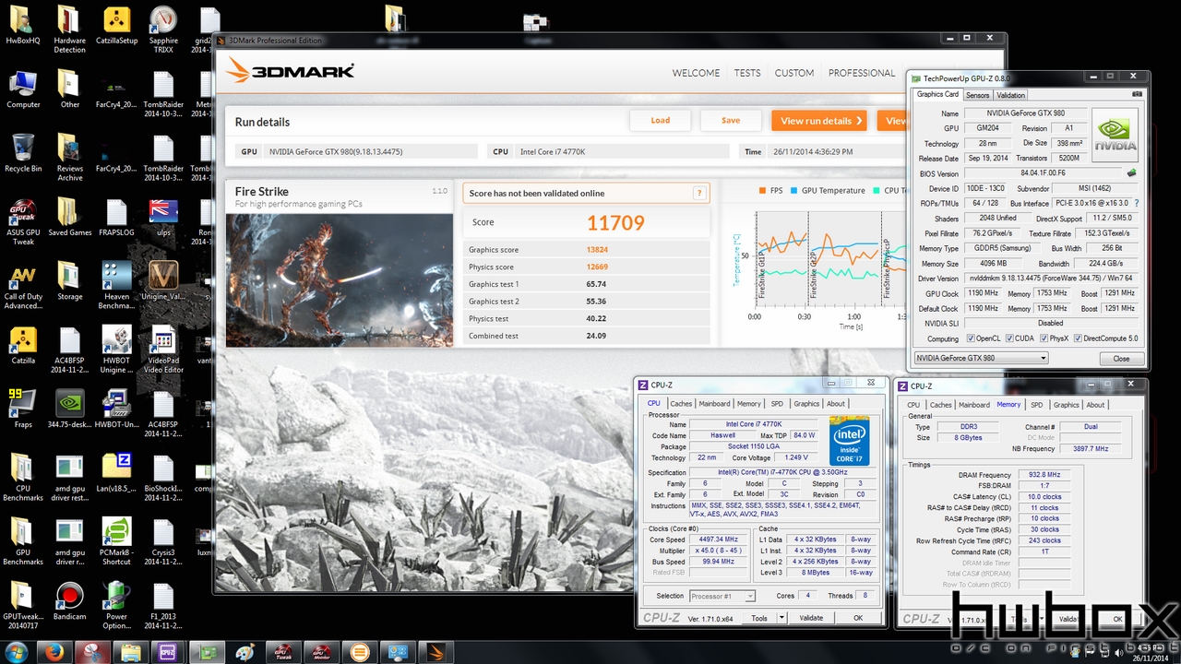
Task: Click the NVIDIA logo in GPU-Z
Action: 1115,135
